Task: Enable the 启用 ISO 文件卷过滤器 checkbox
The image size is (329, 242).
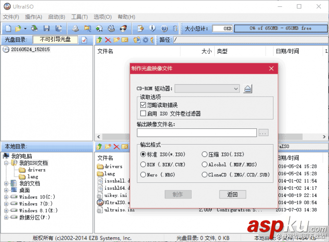Action: coord(143,114)
